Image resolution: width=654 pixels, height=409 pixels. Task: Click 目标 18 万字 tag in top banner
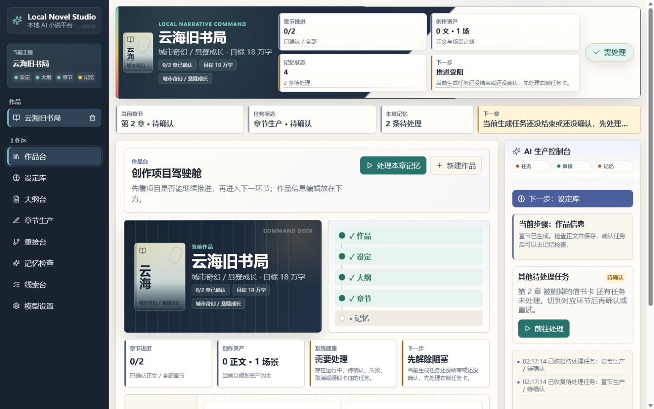(x=218, y=65)
